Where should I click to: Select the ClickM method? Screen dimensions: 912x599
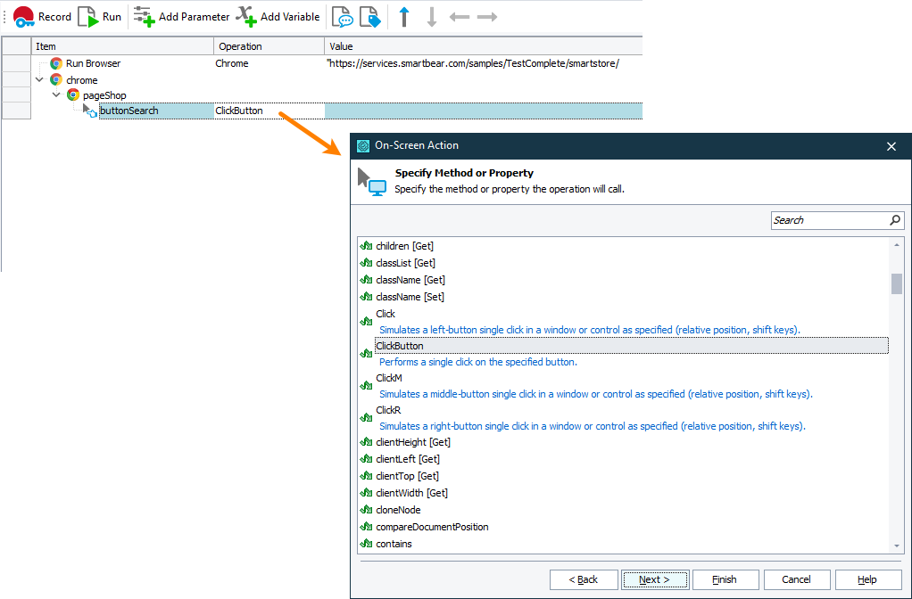[x=388, y=378]
